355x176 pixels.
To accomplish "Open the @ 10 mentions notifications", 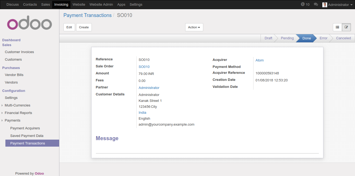I will point(305,5).
